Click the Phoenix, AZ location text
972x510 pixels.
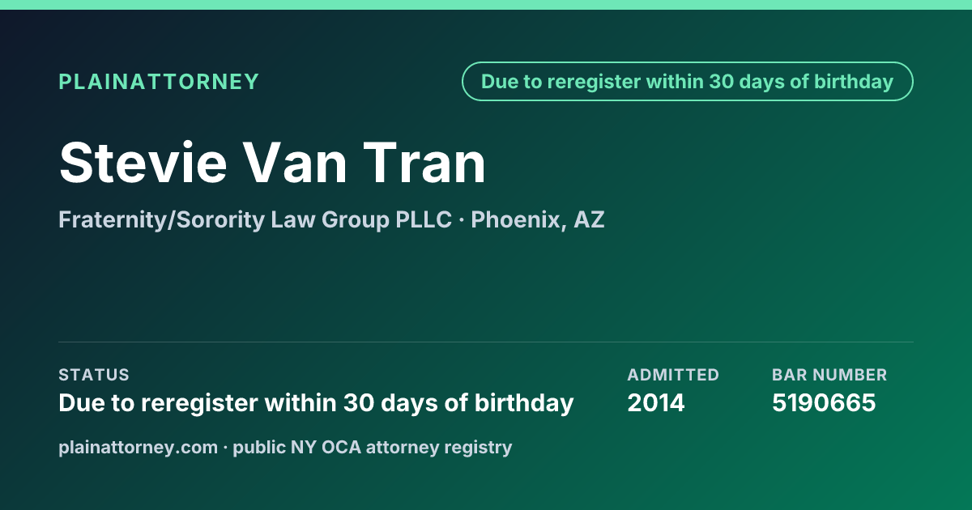(538, 219)
